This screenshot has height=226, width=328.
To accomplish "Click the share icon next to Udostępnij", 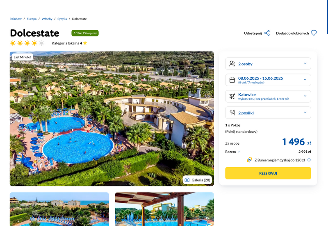I will coord(267,33).
